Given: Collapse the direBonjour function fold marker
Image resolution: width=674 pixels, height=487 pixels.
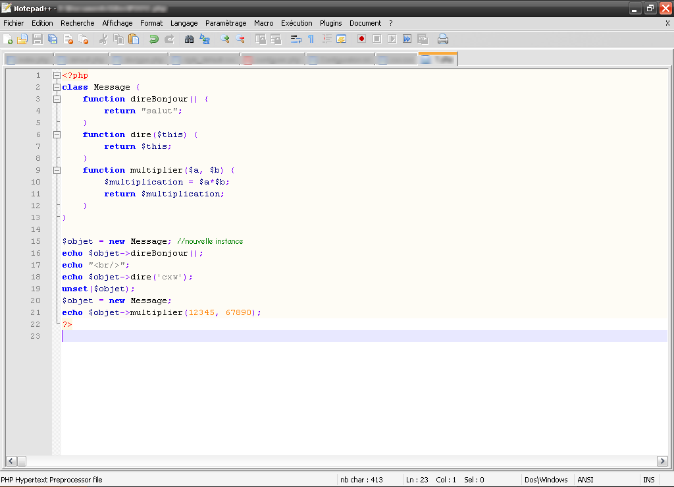Looking at the screenshot, I should tap(57, 99).
